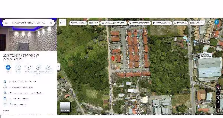This screenshot has height=118, width=223.
Task: Select the Estacionamentos filter chip
Action: coord(162,23)
